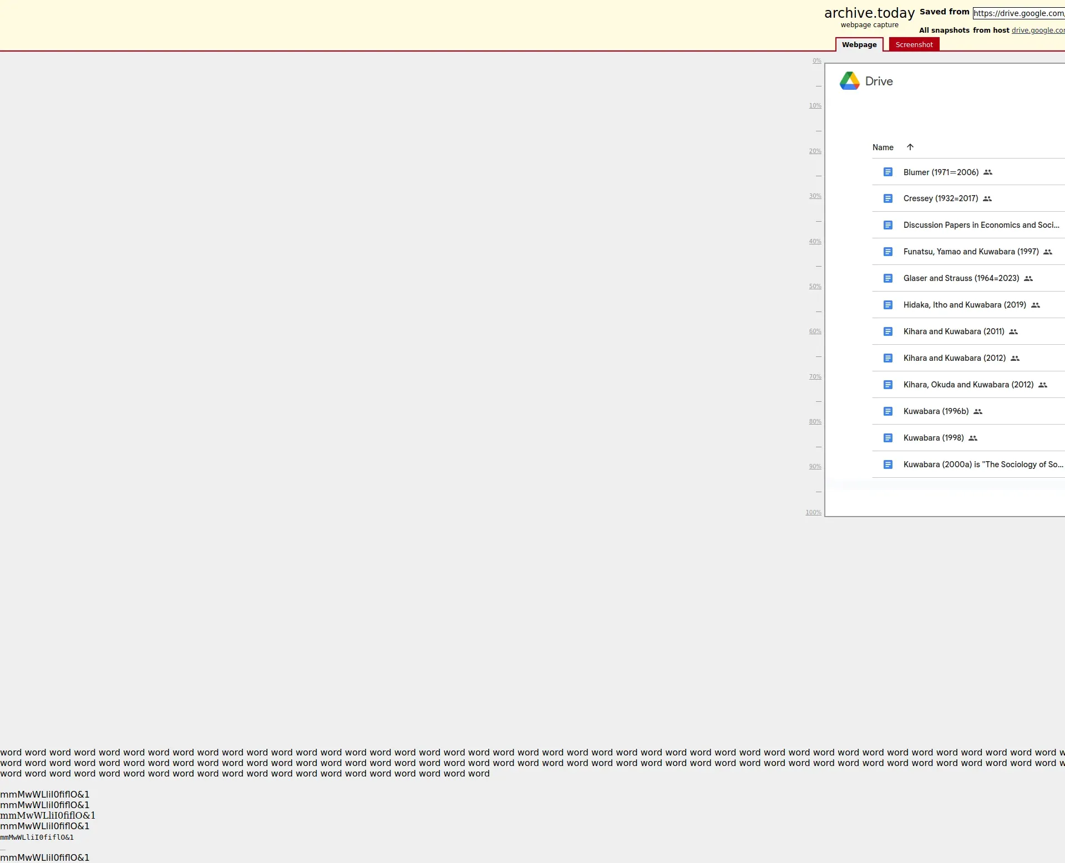
Task: Click the Saved from URL input field
Action: click(x=1018, y=13)
